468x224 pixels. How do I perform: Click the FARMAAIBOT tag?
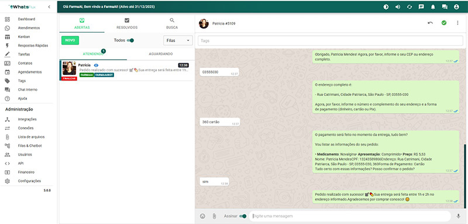point(104,75)
